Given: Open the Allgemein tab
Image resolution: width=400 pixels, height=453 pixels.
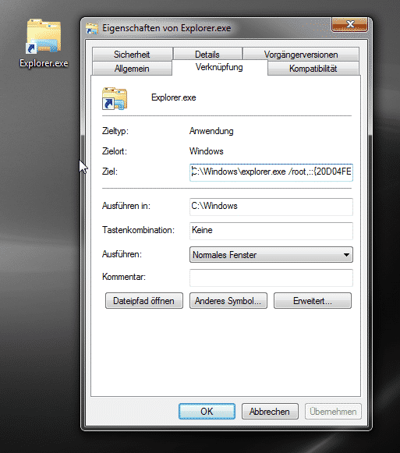Looking at the screenshot, I should coord(132,69).
